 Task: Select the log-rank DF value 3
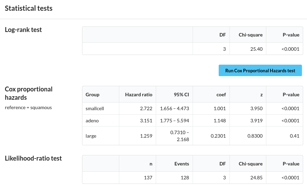[224, 49]
